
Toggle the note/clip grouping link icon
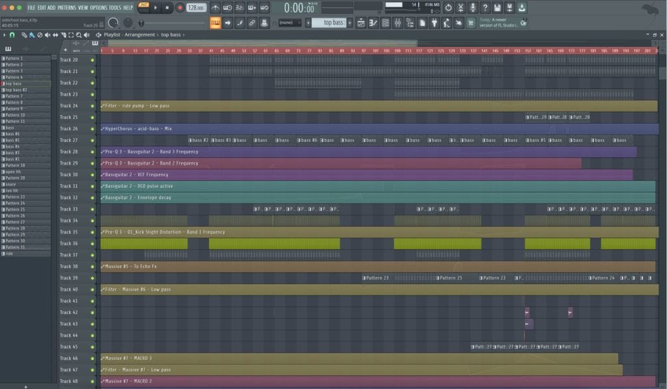[x=252, y=23]
